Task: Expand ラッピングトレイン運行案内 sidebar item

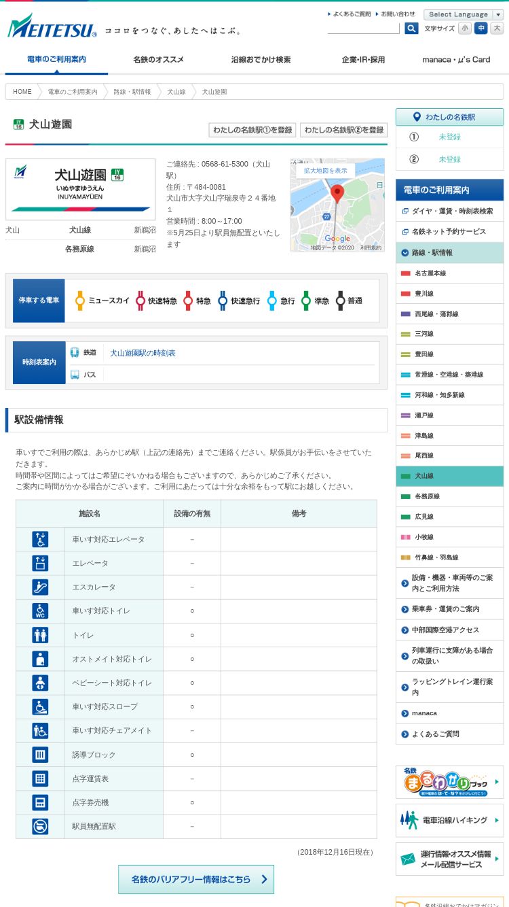Action: point(450,687)
